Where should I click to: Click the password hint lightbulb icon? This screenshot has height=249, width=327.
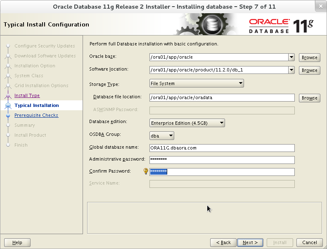click(146, 171)
